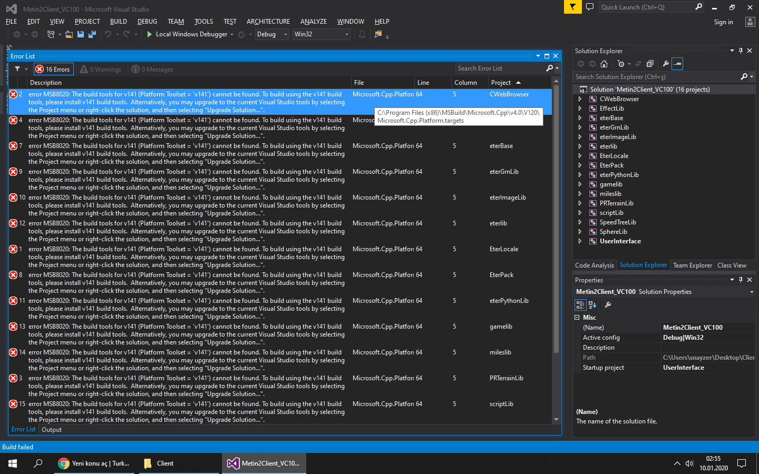Click the Find in Files toolbar icon

[x=378, y=34]
